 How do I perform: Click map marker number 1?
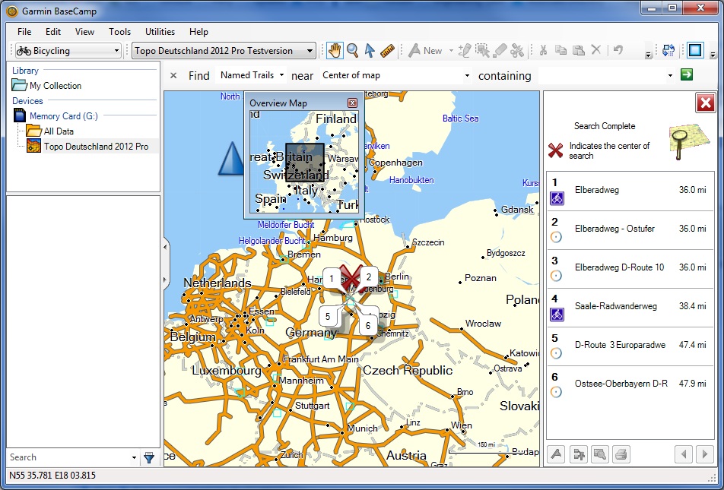tap(332, 278)
